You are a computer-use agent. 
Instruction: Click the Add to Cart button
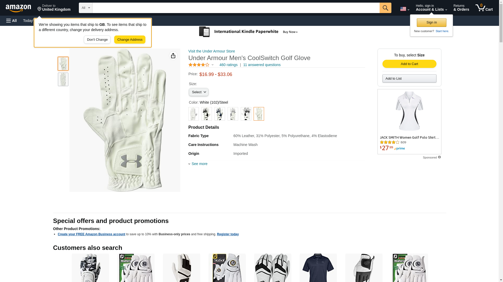pyautogui.click(x=409, y=64)
